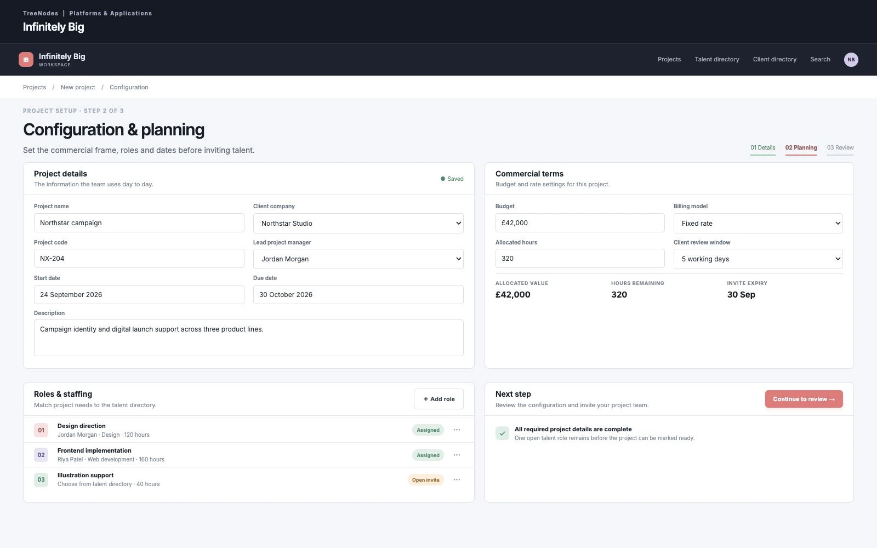Click the Due date field
Image resolution: width=877 pixels, height=548 pixels.
[358, 294]
